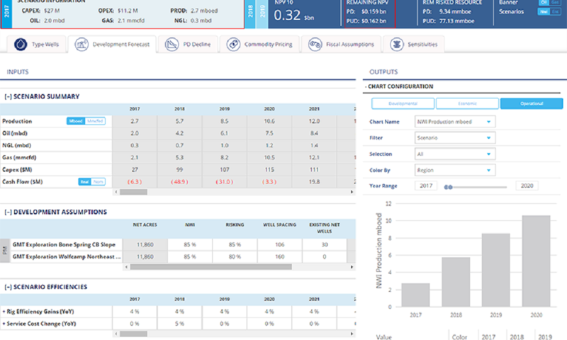The image size is (567, 340).
Task: Click the Year Range slider handle
Action: click(448, 187)
